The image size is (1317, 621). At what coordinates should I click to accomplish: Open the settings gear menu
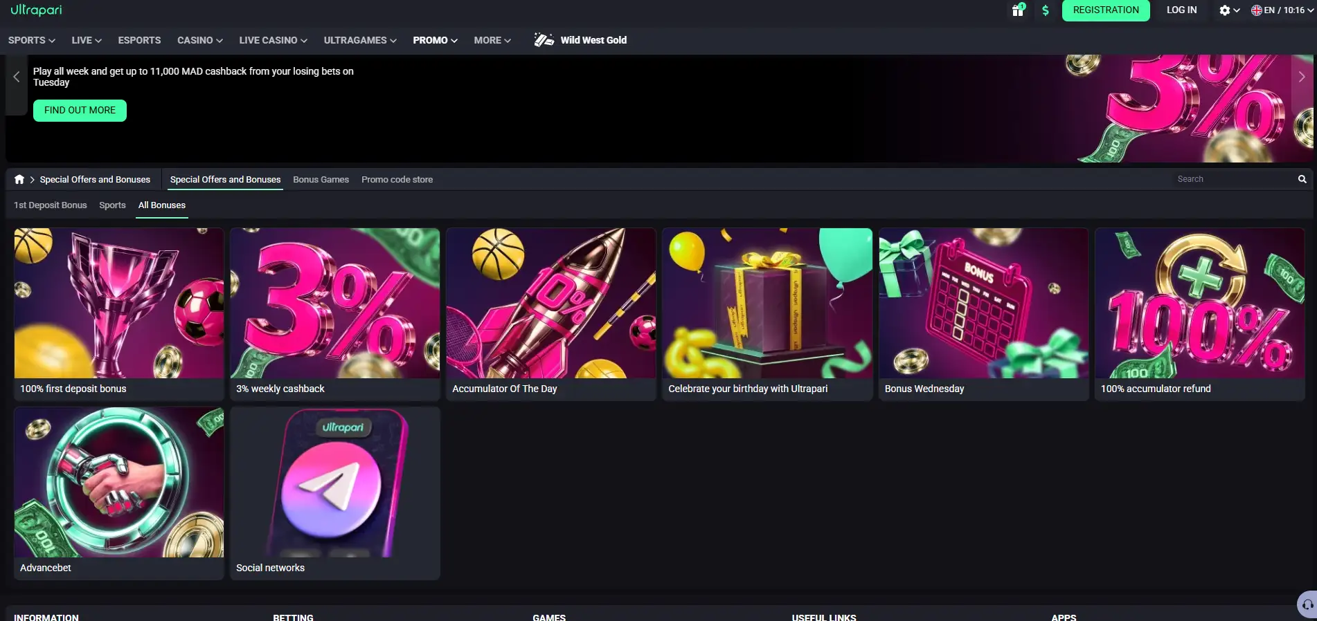click(1229, 10)
